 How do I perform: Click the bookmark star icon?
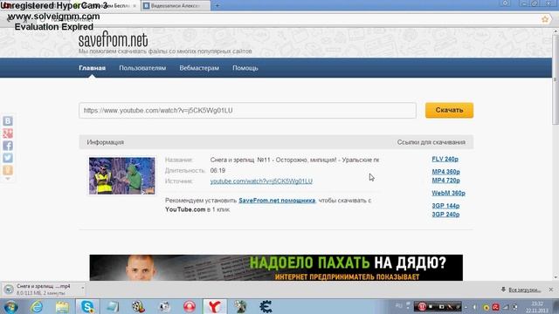[545, 19]
